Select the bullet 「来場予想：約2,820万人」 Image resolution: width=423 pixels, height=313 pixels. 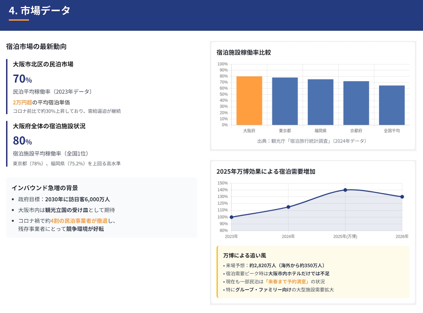275,266
